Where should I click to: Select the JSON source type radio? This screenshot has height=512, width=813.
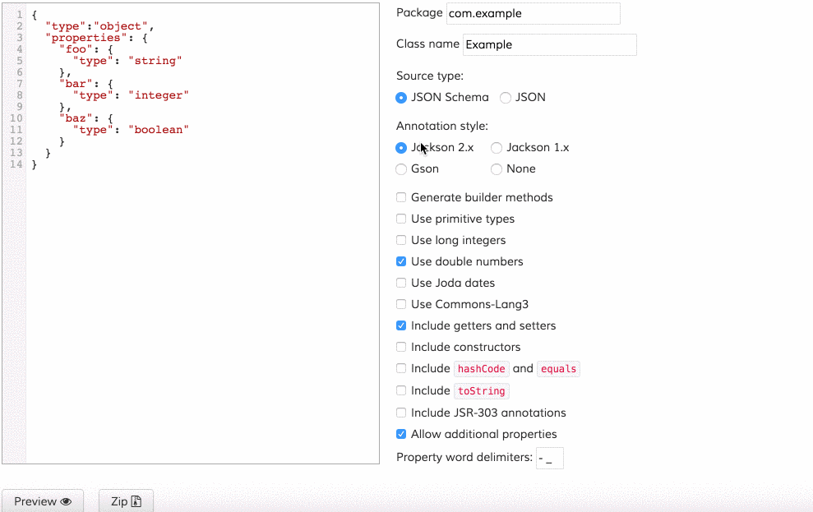click(x=506, y=98)
